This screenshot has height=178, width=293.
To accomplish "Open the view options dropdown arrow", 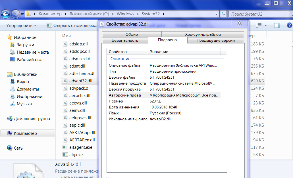I will pyautogui.click(x=266, y=25).
